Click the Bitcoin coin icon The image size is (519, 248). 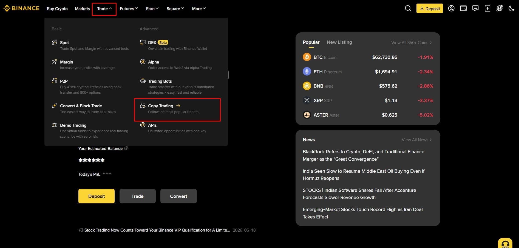(x=307, y=57)
